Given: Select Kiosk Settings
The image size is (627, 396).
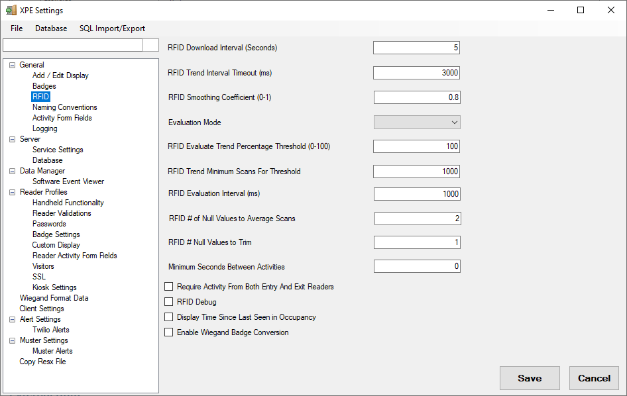Looking at the screenshot, I should pos(54,287).
